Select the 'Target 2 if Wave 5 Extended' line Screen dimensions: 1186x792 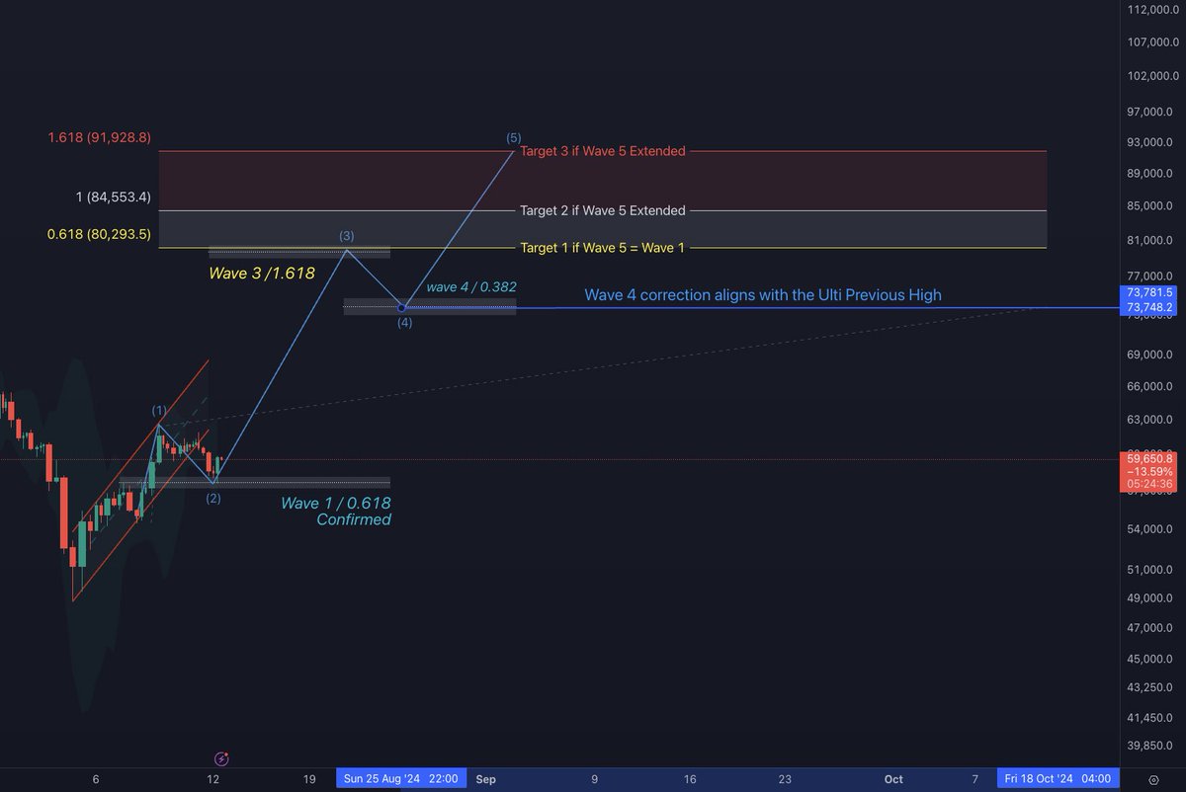(x=602, y=210)
